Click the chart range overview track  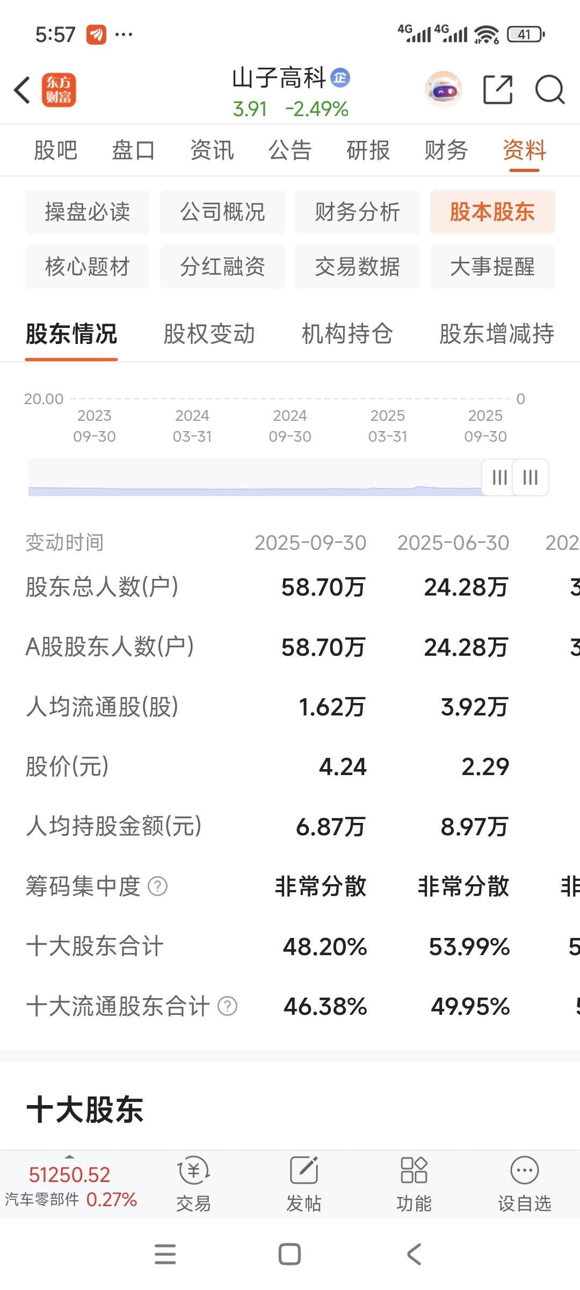(x=255, y=477)
